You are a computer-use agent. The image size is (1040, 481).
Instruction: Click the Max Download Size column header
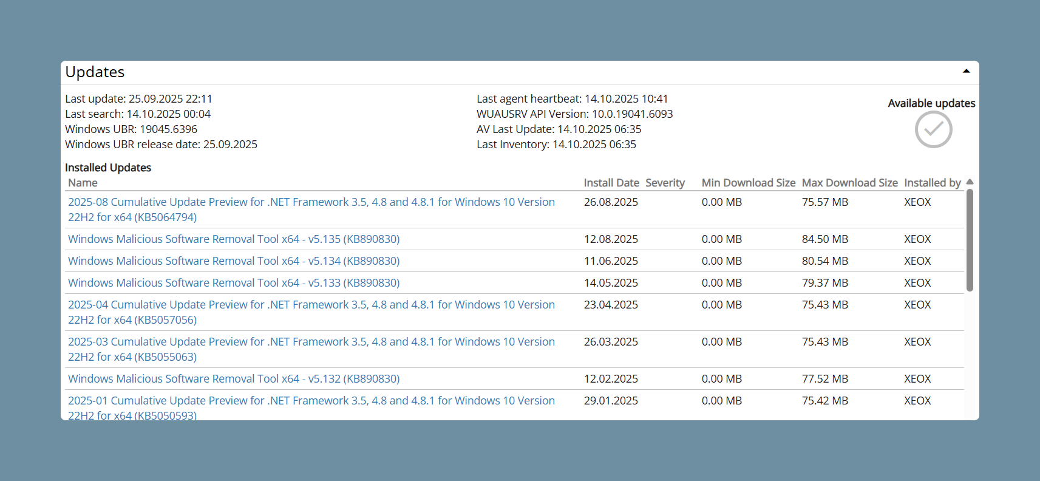click(850, 183)
